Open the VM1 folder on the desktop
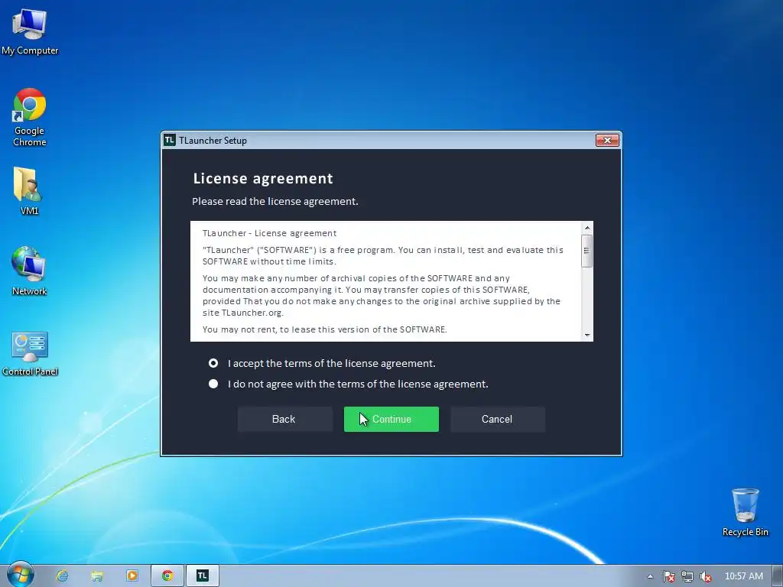Viewport: 783px width, 587px height. tap(29, 191)
